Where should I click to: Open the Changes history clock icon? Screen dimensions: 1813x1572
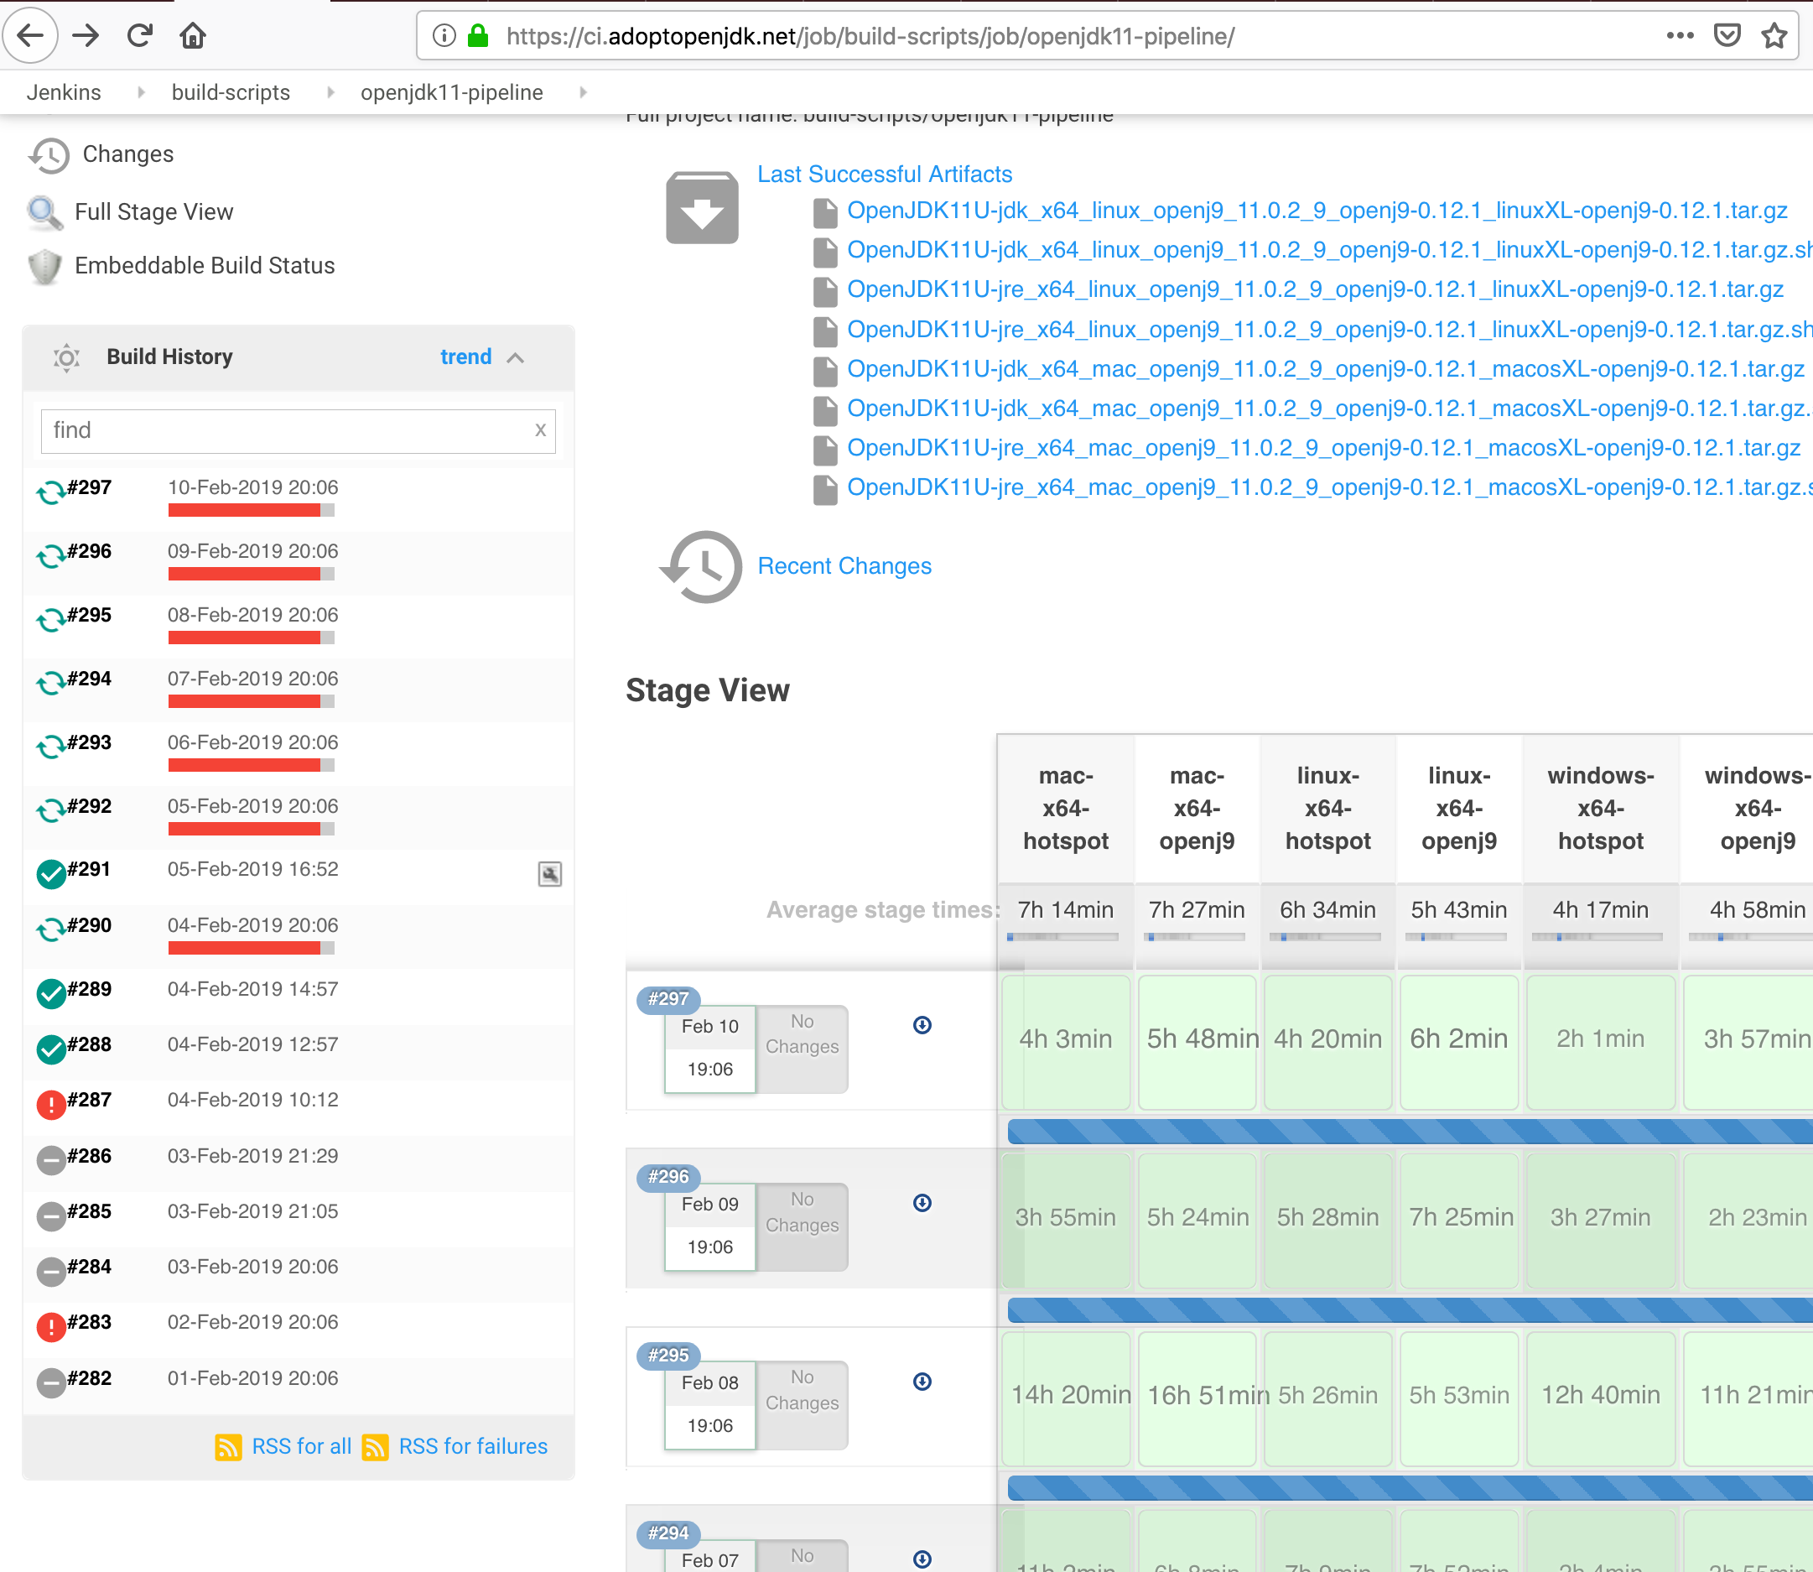coord(49,154)
